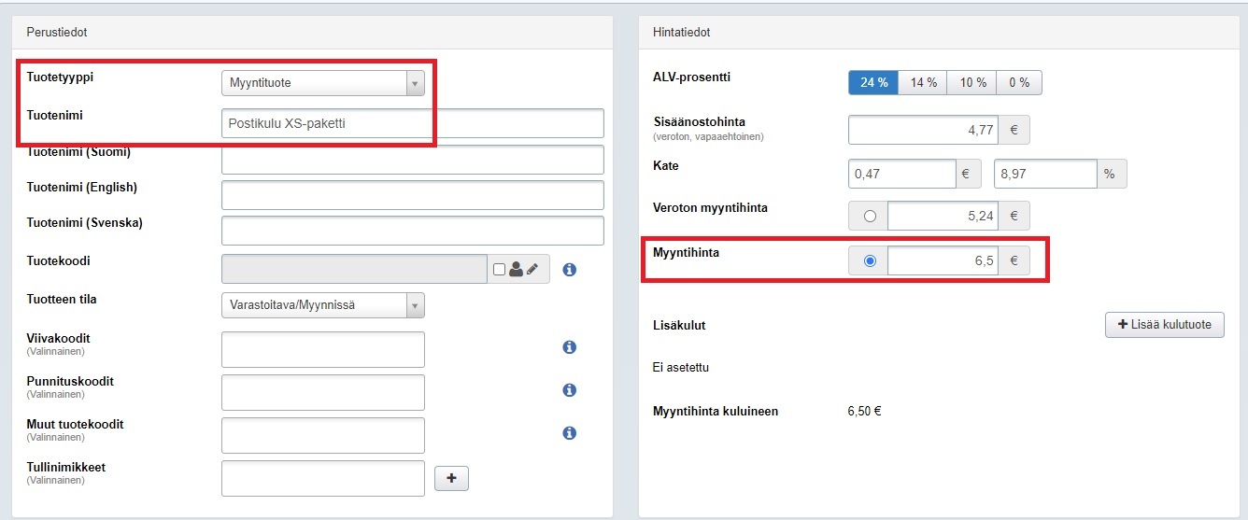This screenshot has height=520, width=1248.
Task: Switch ALV-prosentti to 14 %
Action: click(923, 83)
